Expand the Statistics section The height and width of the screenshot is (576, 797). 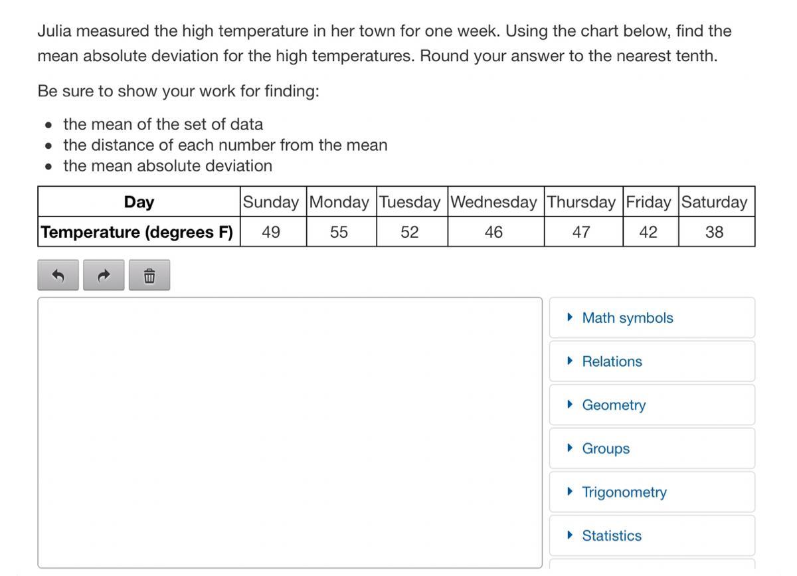[611, 535]
